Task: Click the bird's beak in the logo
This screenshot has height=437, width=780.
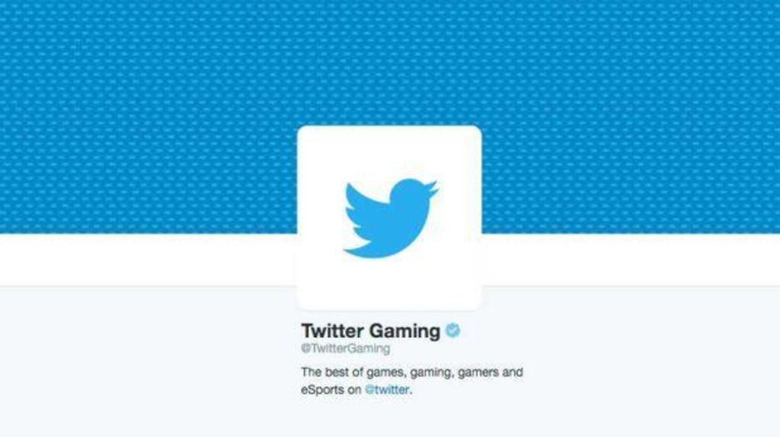Action: [432, 188]
